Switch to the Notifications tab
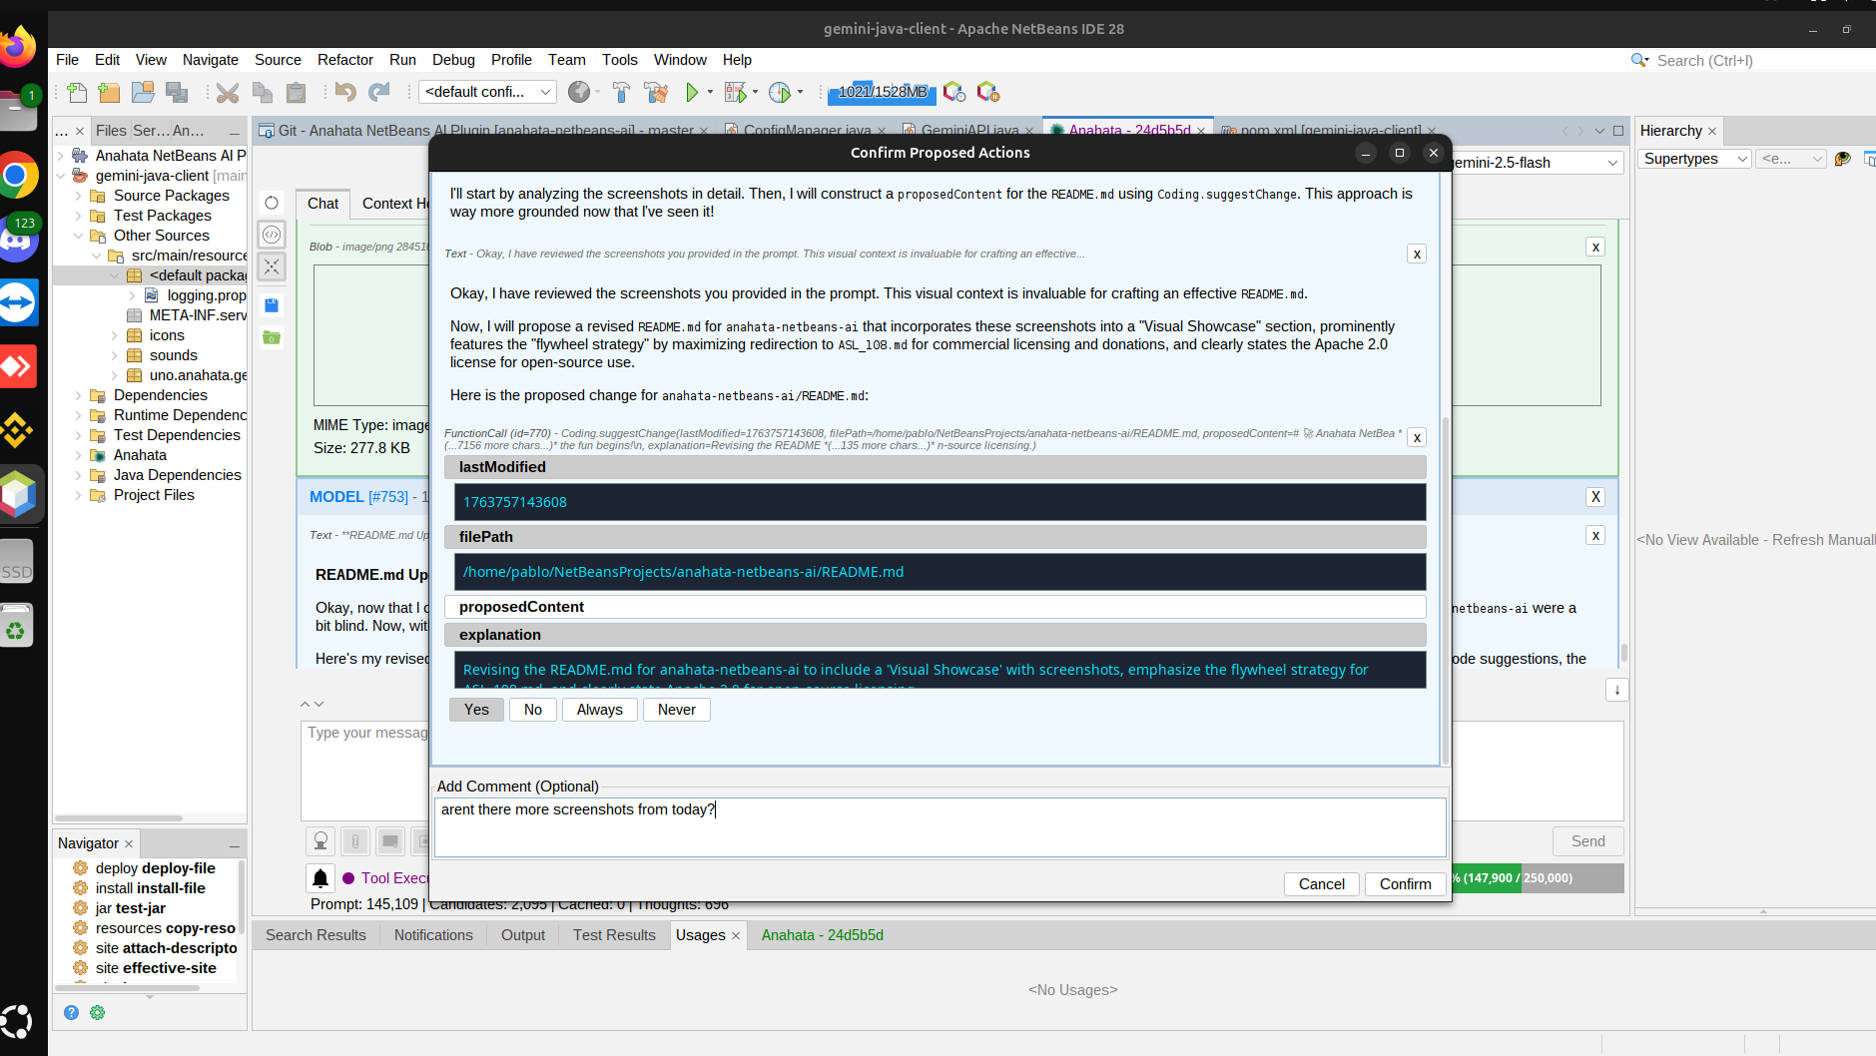Image resolution: width=1876 pixels, height=1056 pixels. 433,935
